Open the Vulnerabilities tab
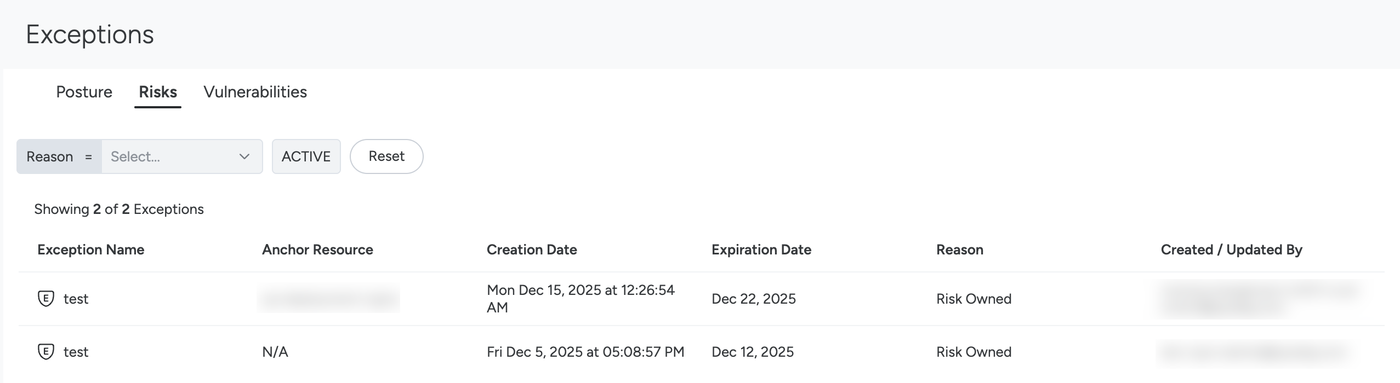 (x=255, y=92)
